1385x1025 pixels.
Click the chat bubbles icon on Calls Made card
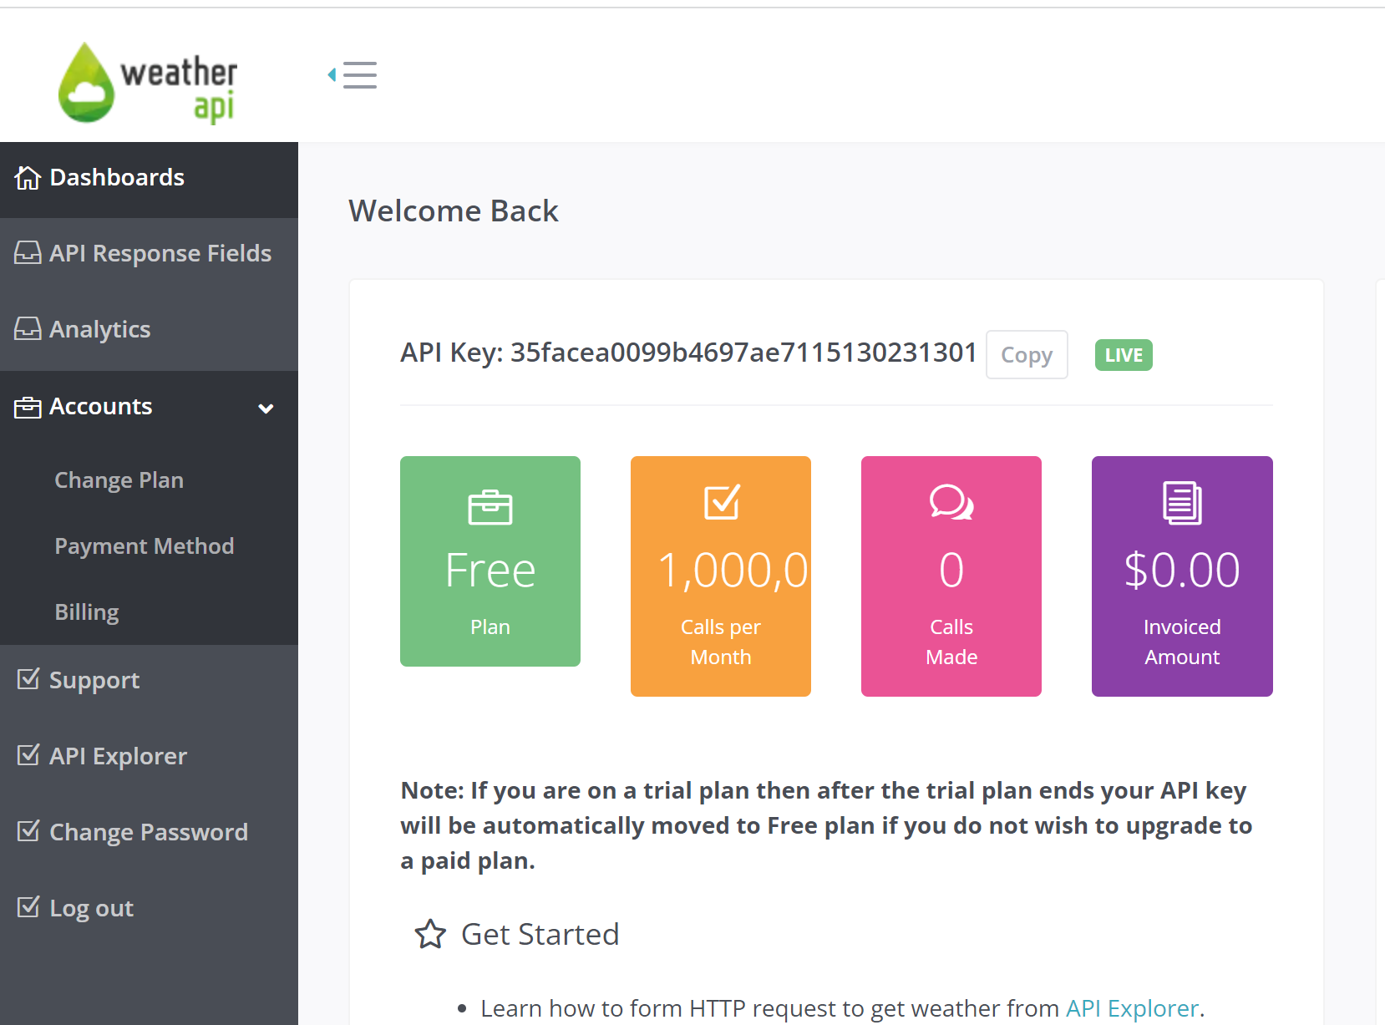951,503
